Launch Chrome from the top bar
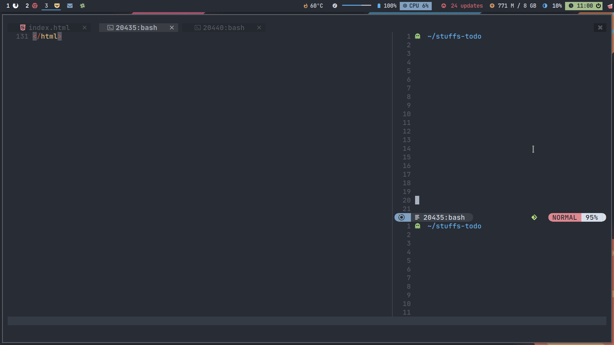Screen dimensions: 614x345 pos(35,6)
